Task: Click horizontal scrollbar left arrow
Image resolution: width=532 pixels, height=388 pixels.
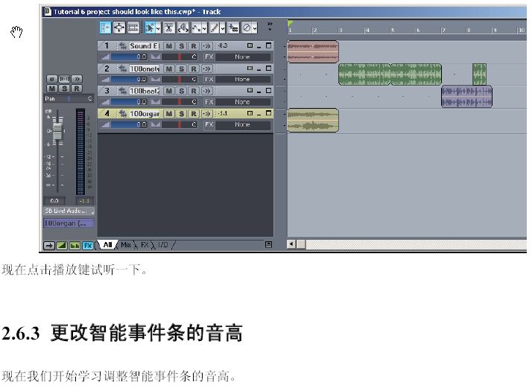Action: click(291, 244)
